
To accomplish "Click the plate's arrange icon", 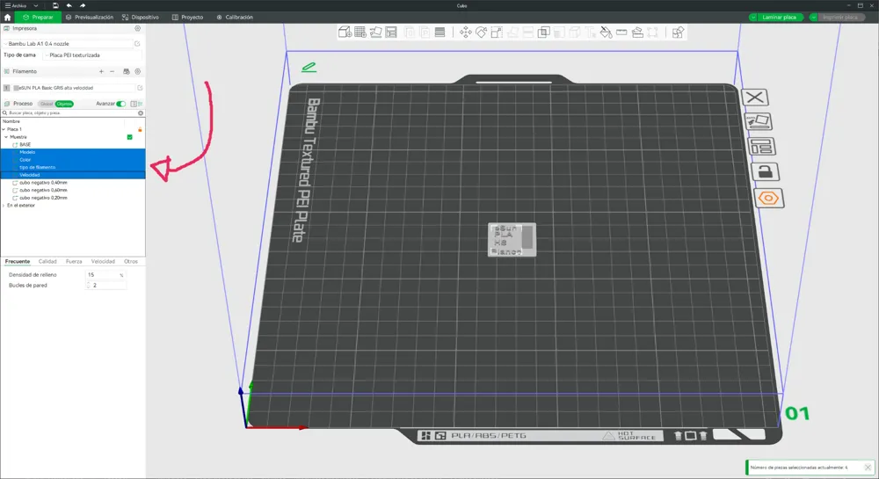I will tap(762, 146).
